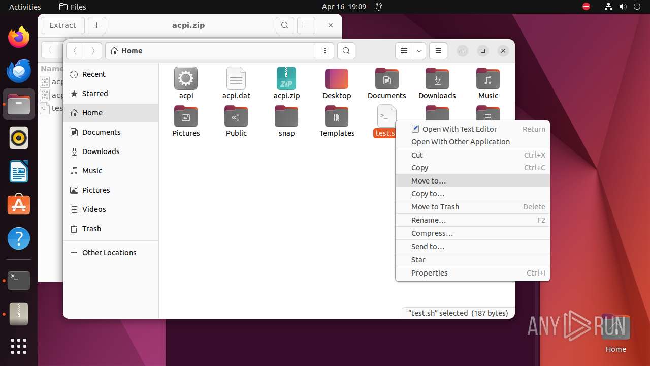
Task: Launch Firefox from the dock
Action: [x=19, y=37]
